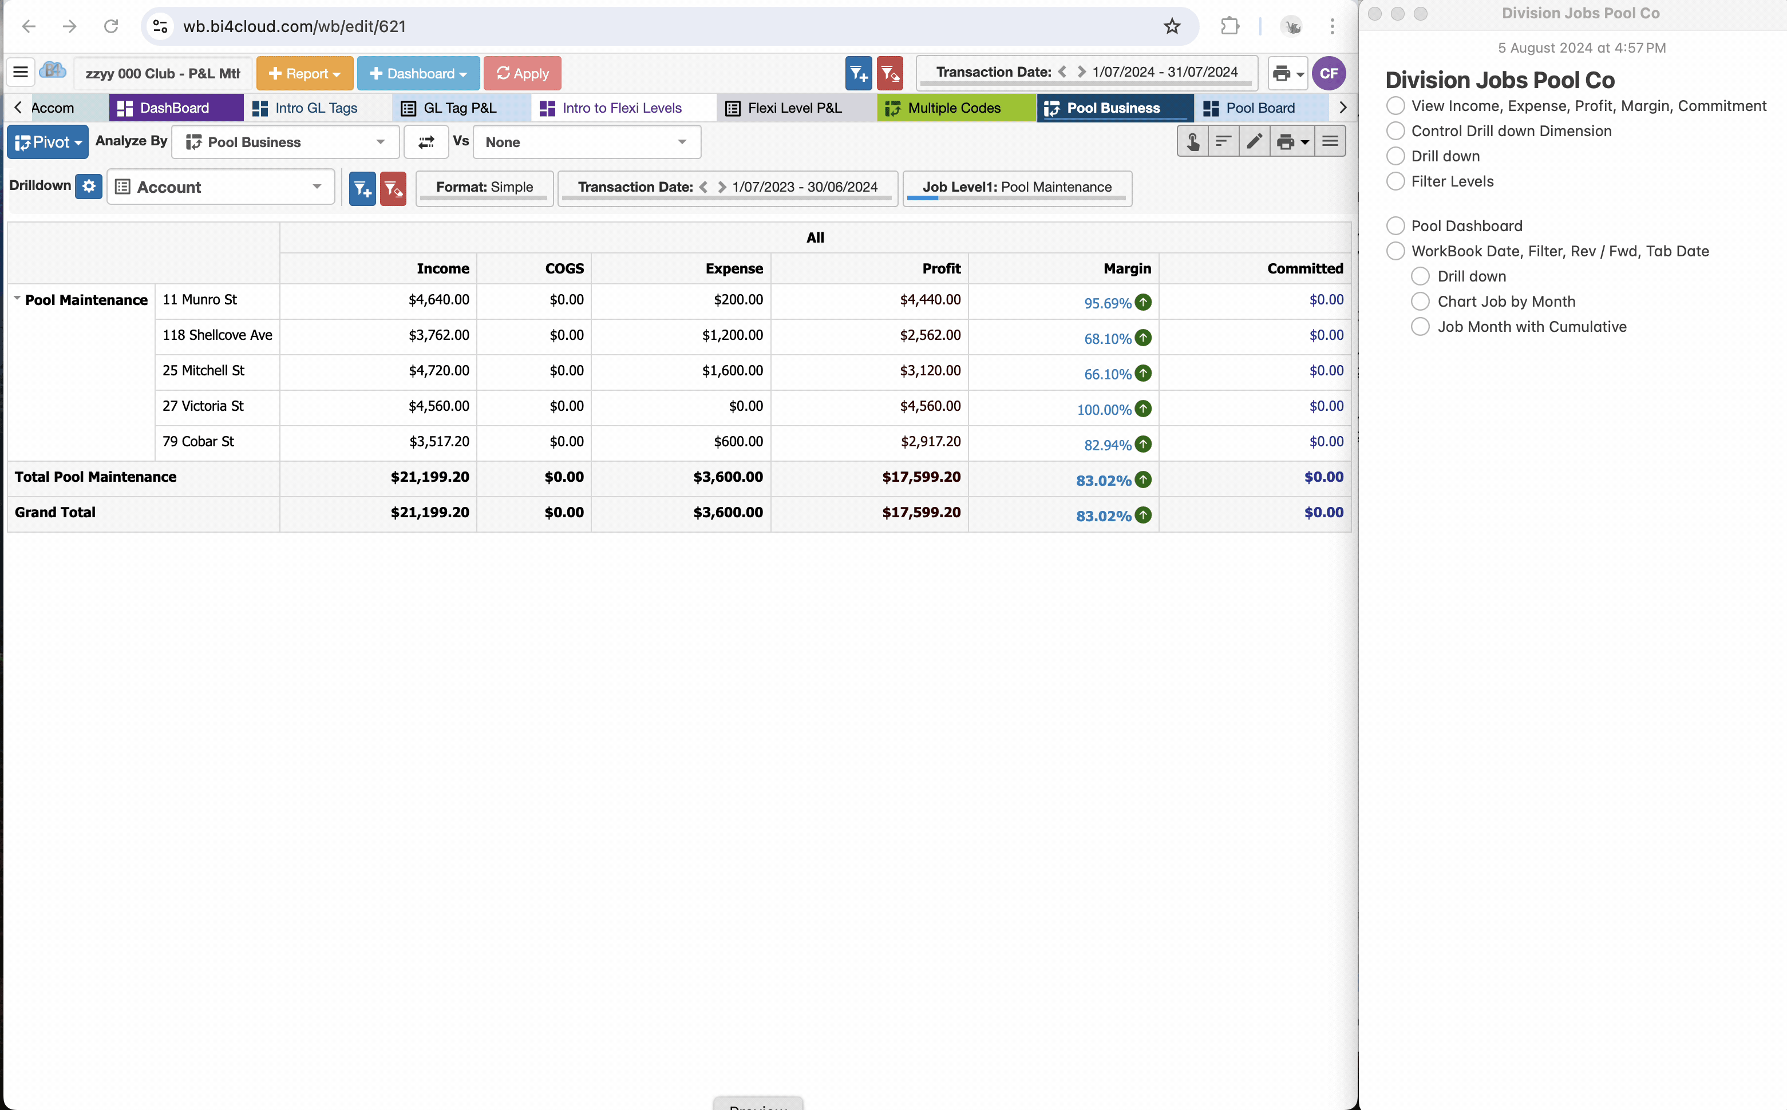
Task: Check 'Job Month with Cumulative' note item
Action: point(1421,327)
